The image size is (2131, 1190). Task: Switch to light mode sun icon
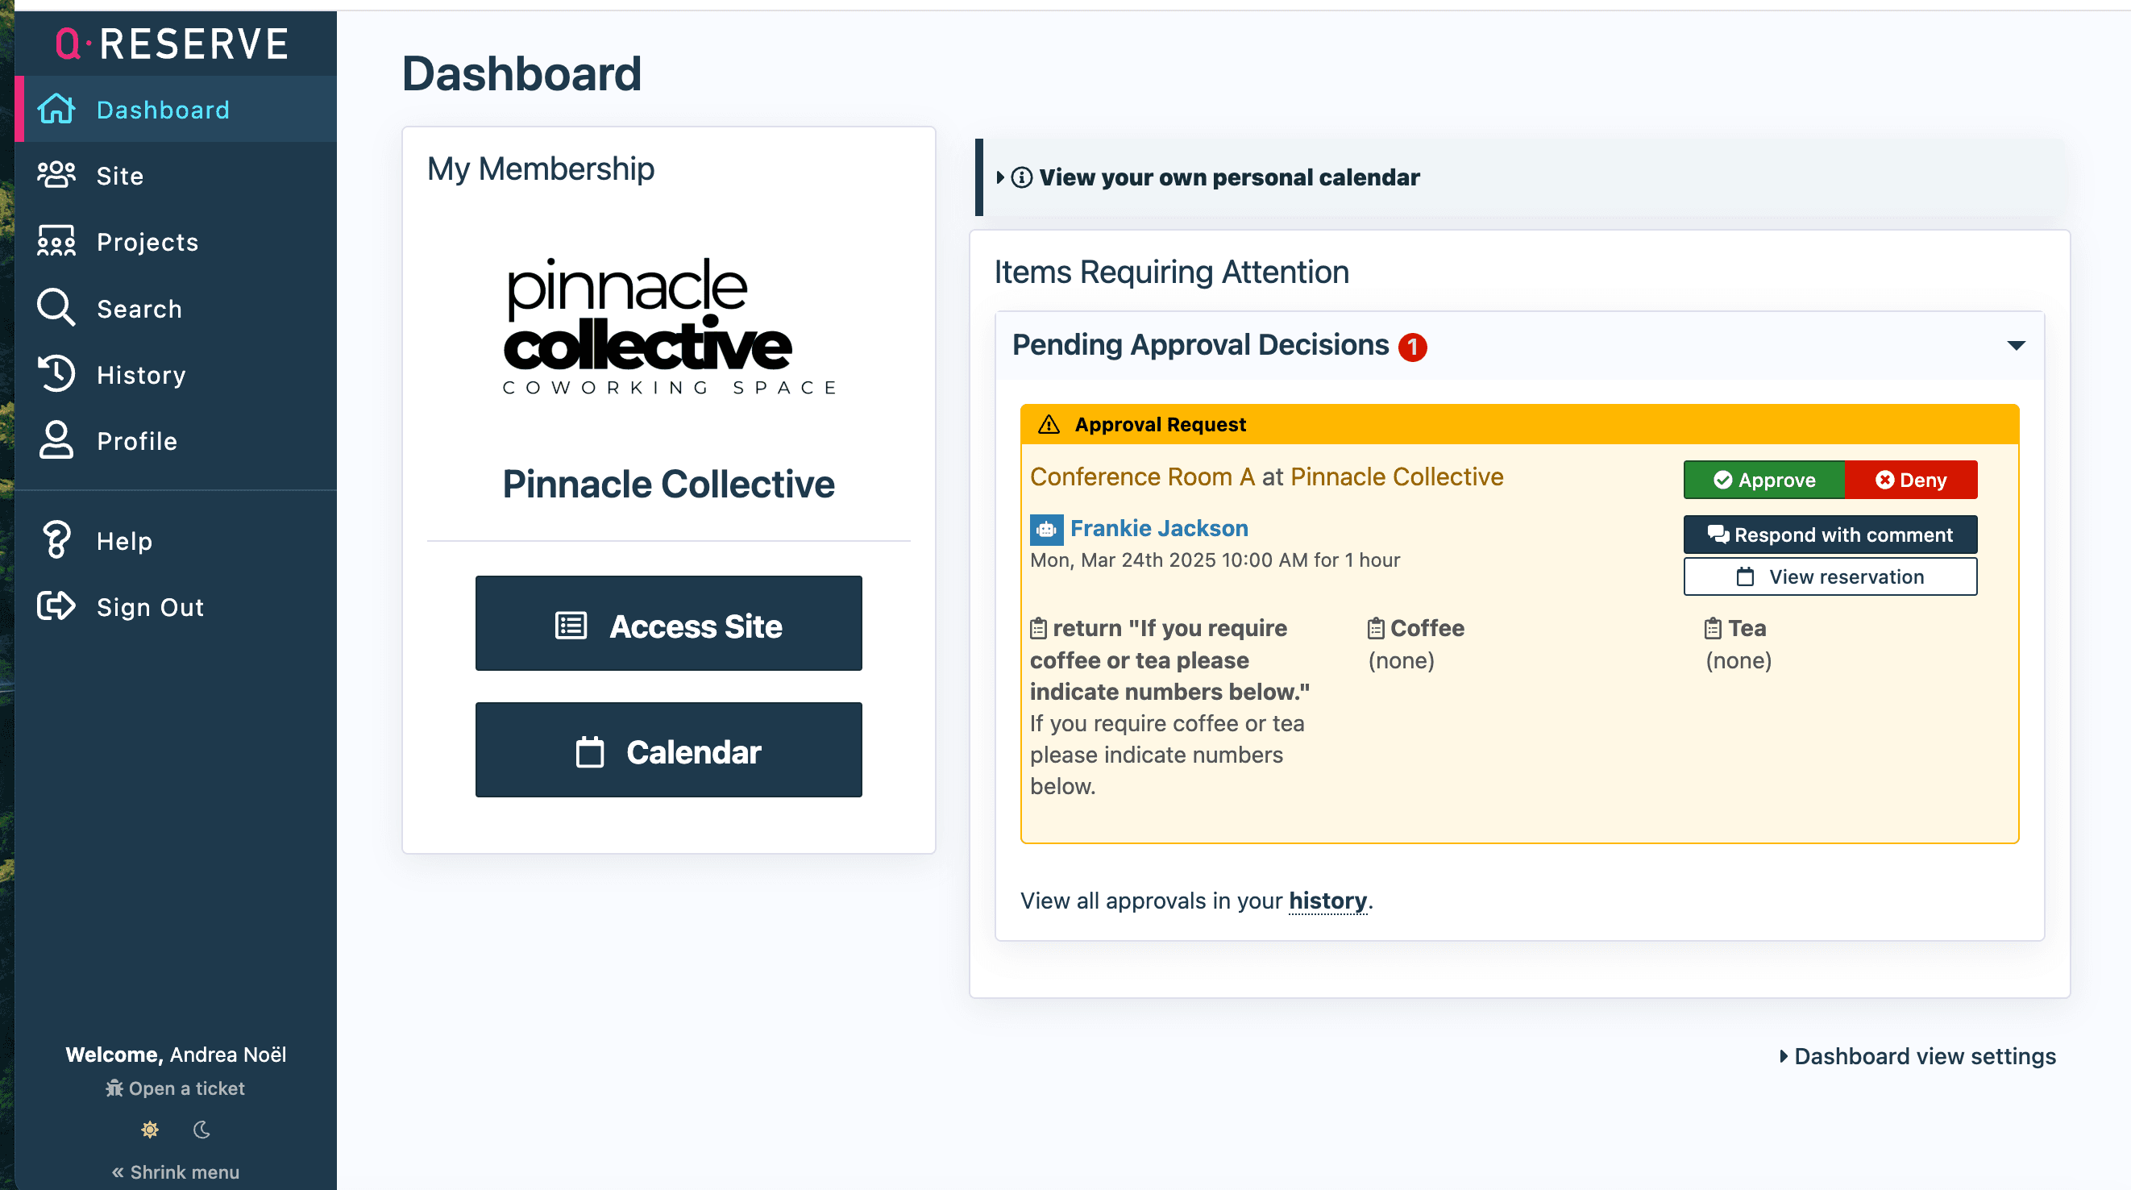coord(150,1130)
